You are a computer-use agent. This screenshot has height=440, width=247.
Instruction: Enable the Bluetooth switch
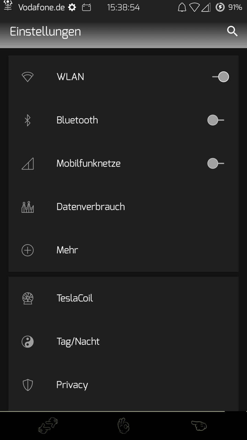click(x=216, y=120)
